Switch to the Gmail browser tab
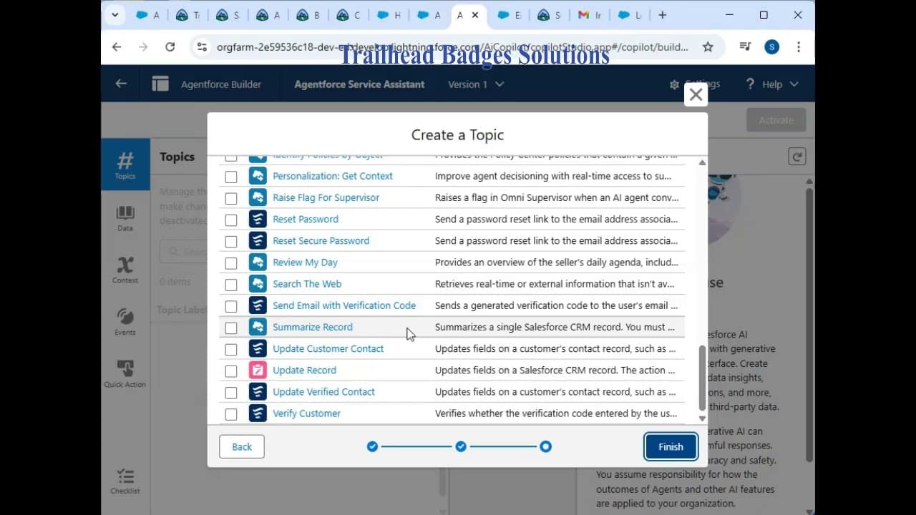This screenshot has width=916, height=515. tap(590, 15)
